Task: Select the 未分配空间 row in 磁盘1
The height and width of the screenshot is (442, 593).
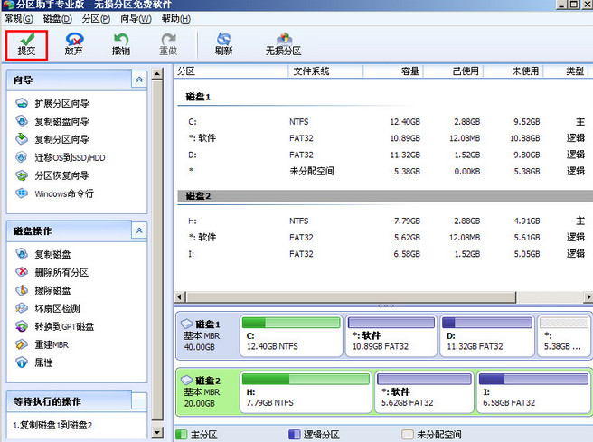Action: [385, 171]
